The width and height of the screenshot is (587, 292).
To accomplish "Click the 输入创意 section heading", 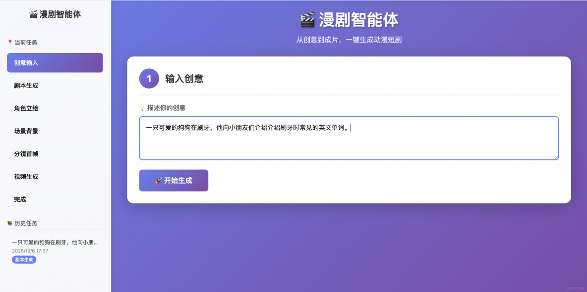I will pos(184,78).
